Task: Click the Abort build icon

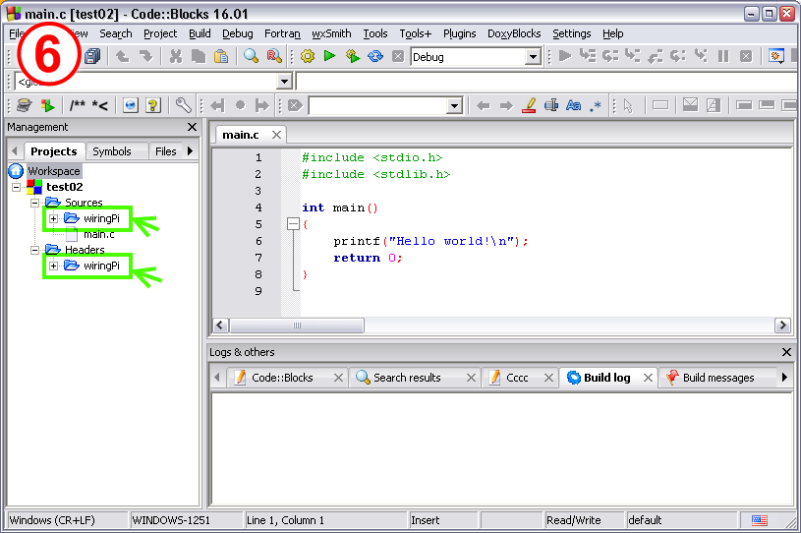Action: pos(398,56)
